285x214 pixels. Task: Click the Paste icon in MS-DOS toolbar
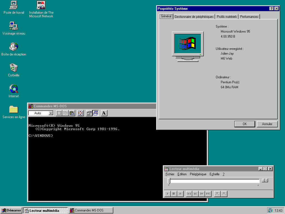[x=72, y=113]
